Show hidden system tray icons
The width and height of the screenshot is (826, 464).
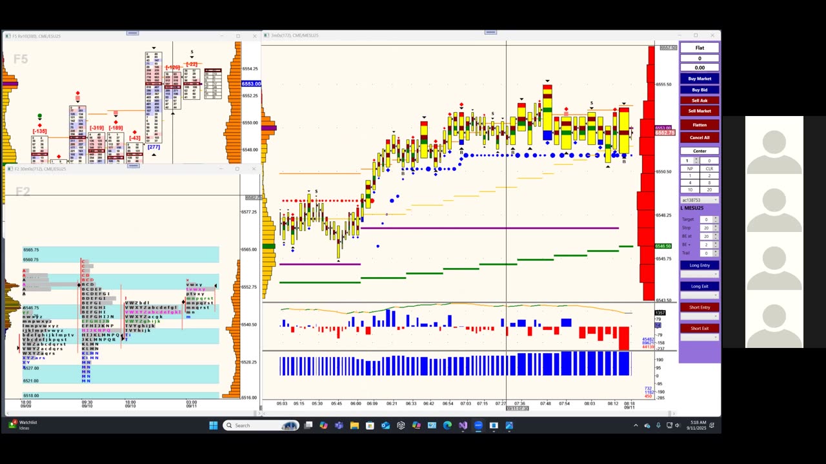point(636,425)
